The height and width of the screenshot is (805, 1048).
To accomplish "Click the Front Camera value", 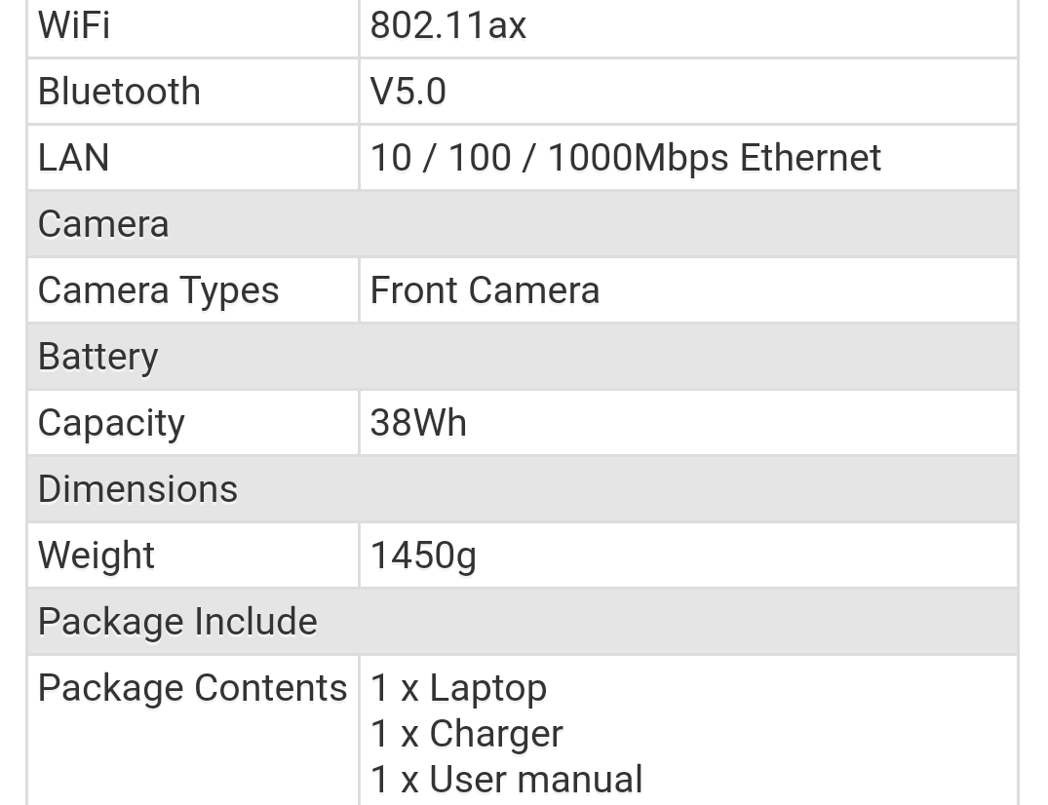I will [485, 290].
